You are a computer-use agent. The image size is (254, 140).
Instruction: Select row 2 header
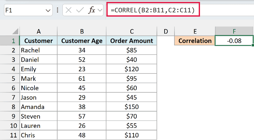pos(10,50)
